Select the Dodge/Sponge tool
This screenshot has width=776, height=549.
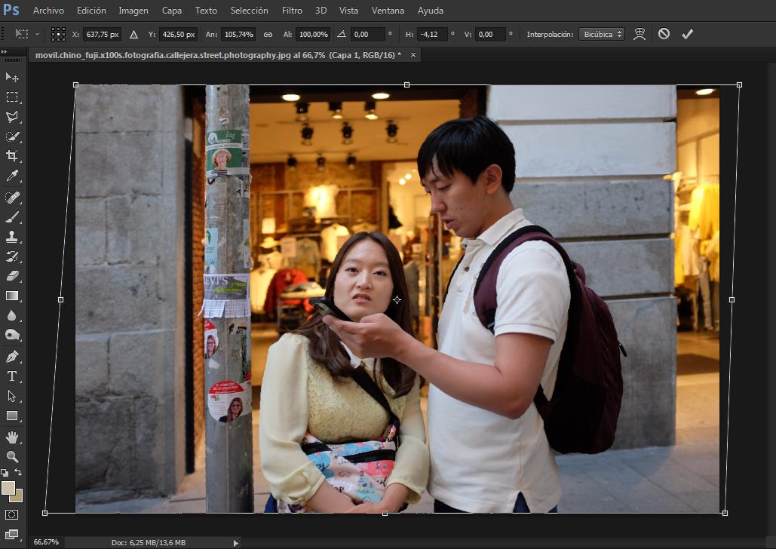coord(12,335)
